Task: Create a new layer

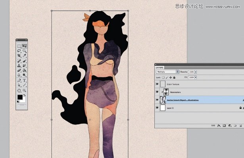Action: click(x=240, y=126)
